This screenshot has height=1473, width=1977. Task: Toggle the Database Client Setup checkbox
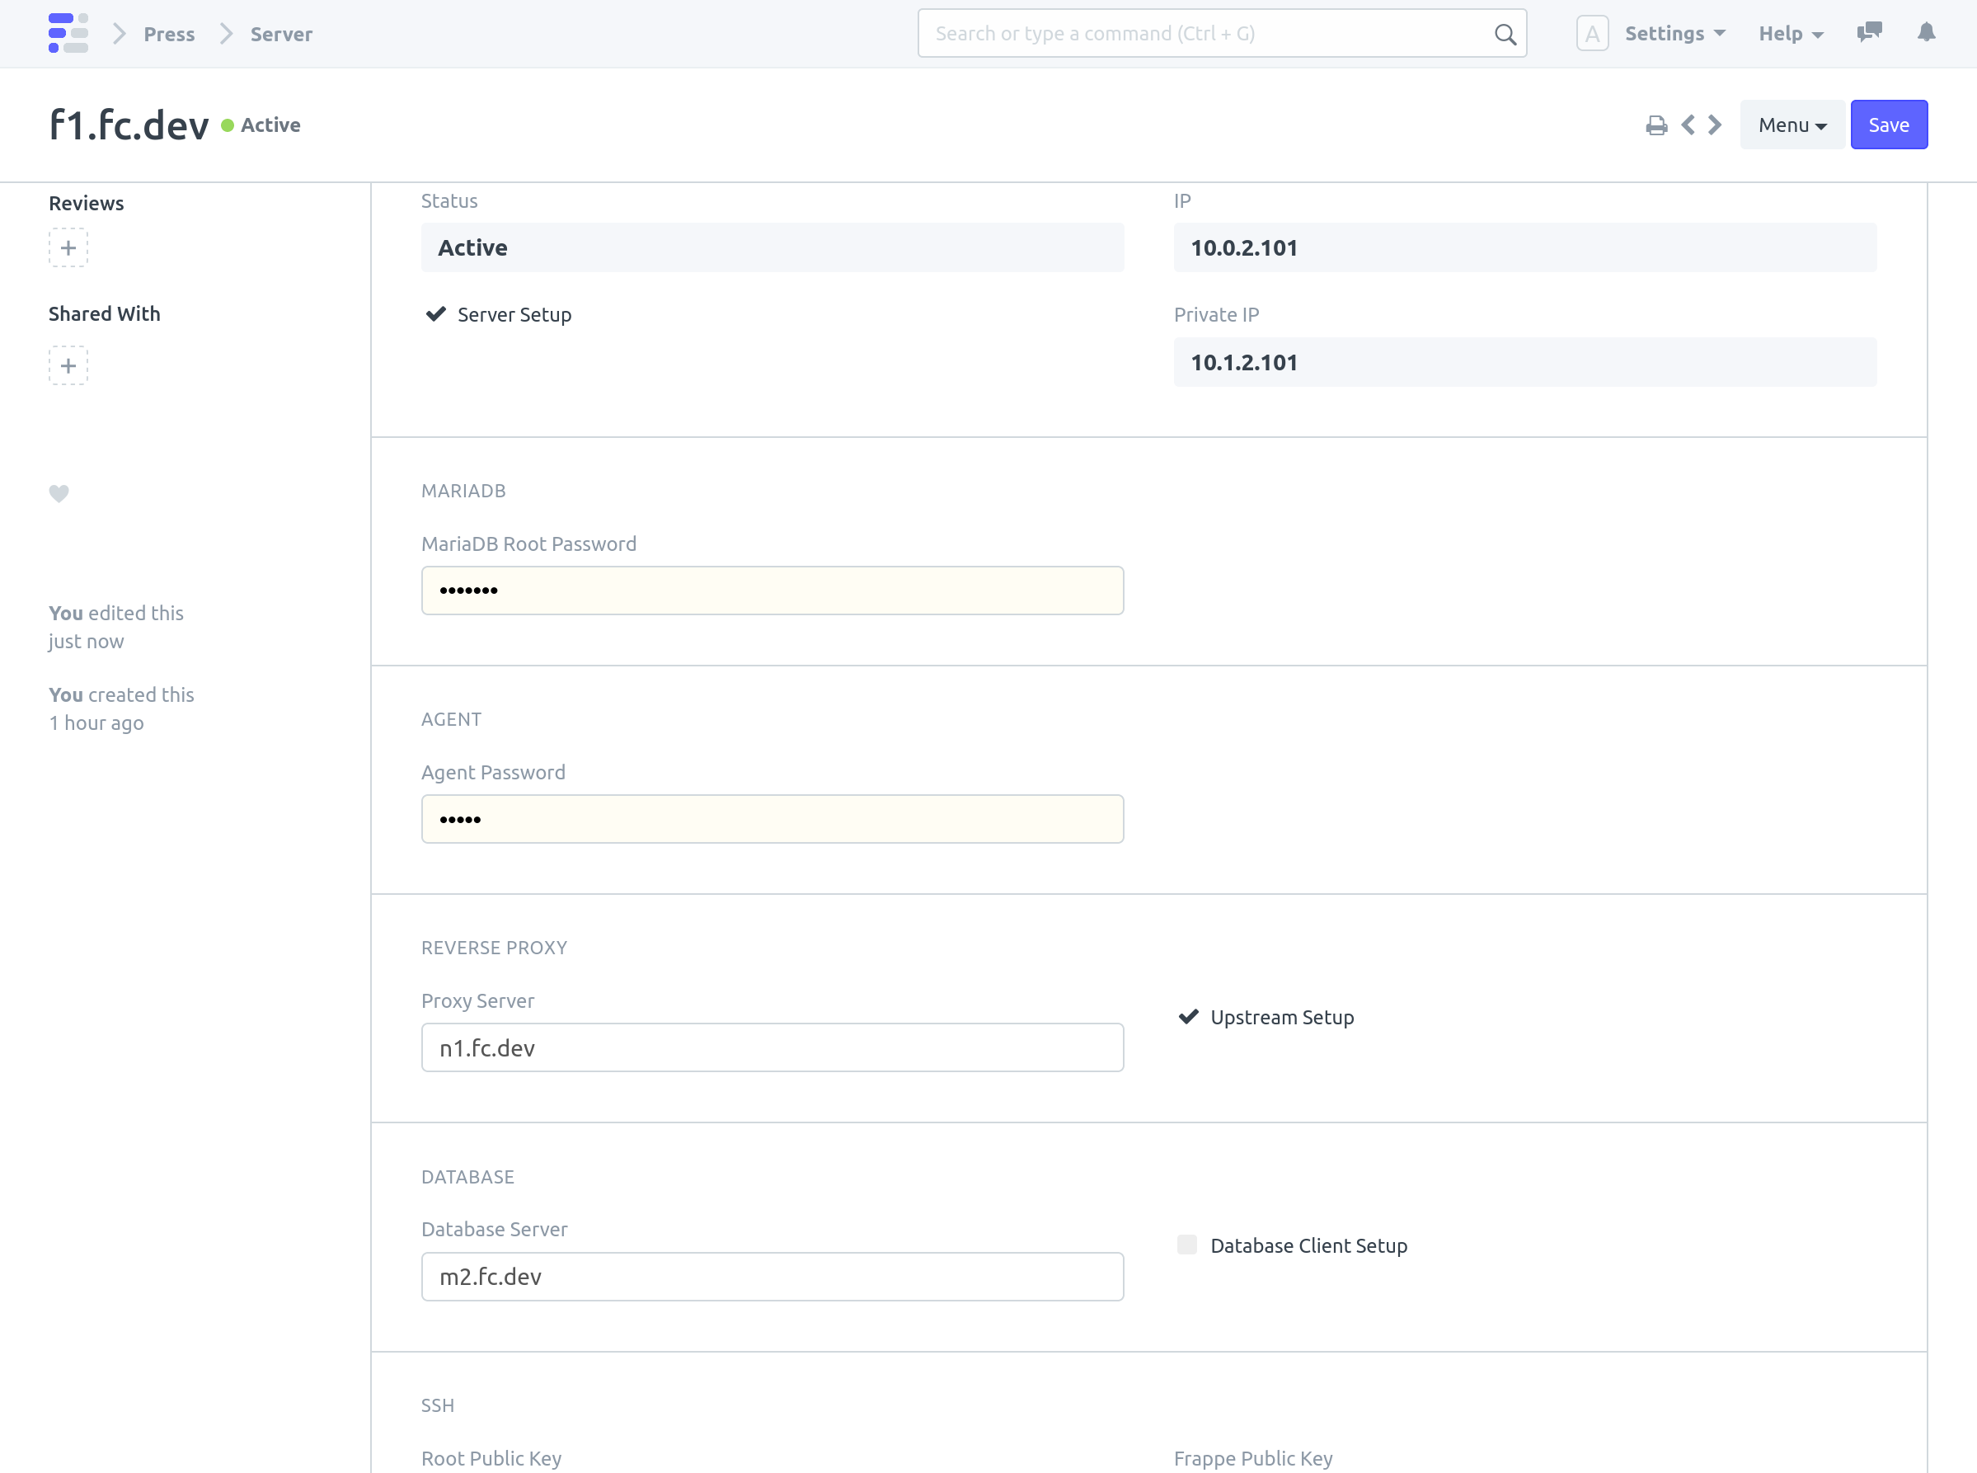coord(1186,1245)
